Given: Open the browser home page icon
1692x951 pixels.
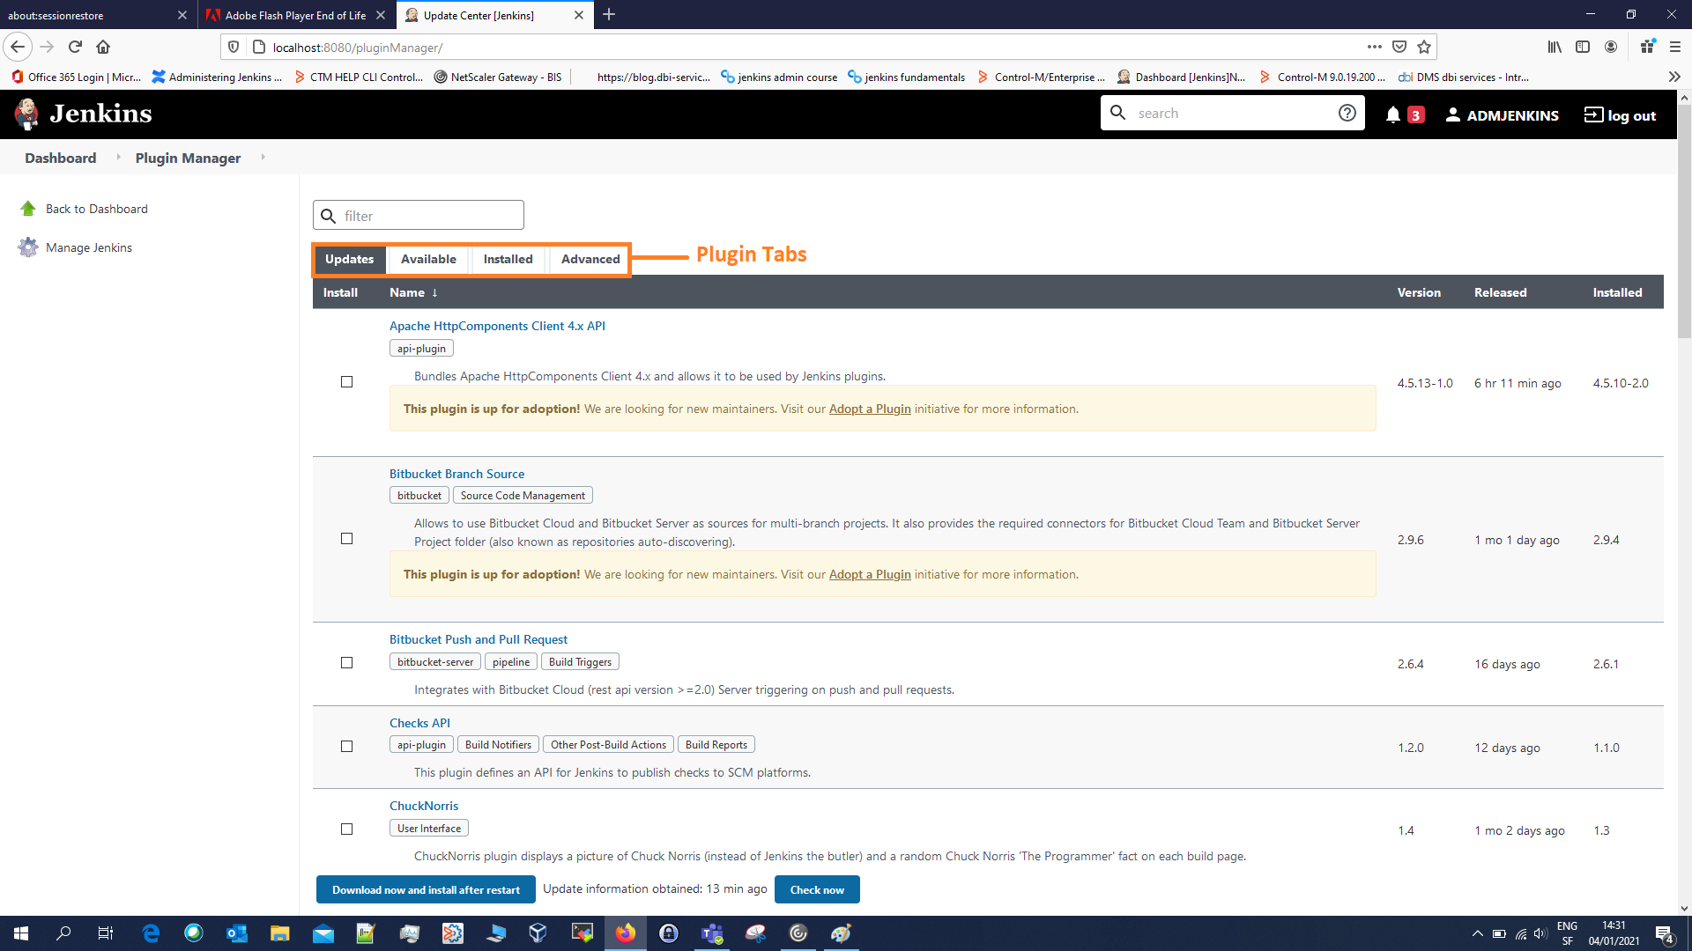Looking at the screenshot, I should (103, 47).
